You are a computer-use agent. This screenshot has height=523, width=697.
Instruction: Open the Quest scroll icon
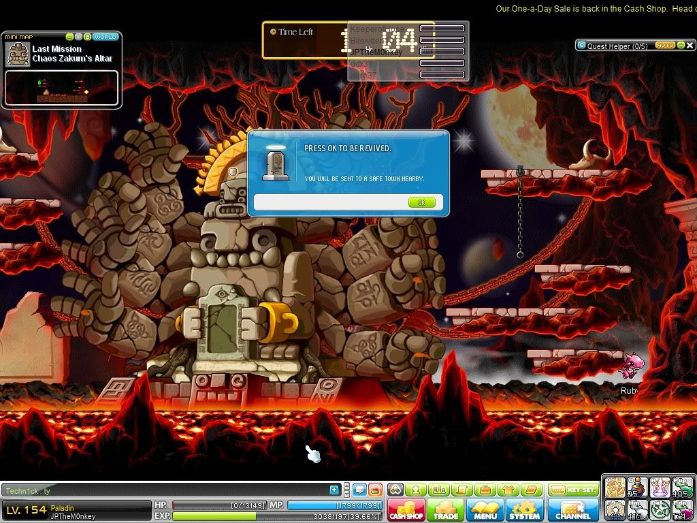(462, 490)
